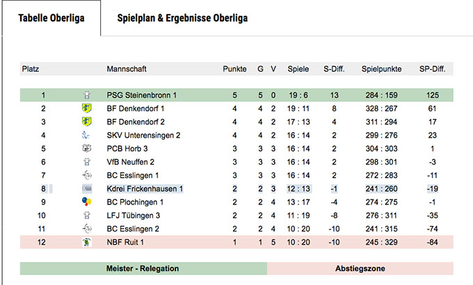The width and height of the screenshot is (473, 285).
Task: Click the green Meister - Relegation legend bar
Action: 143,268
